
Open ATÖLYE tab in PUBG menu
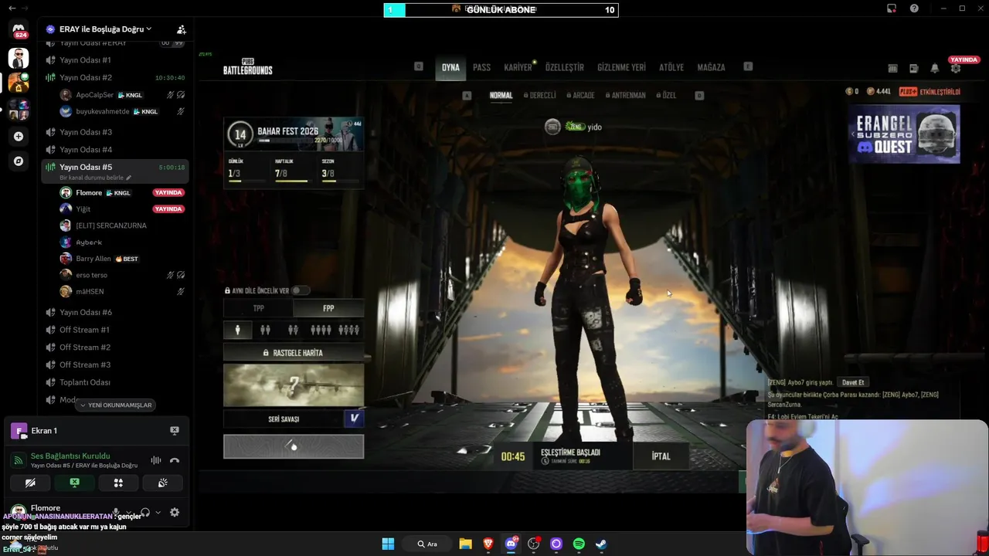[x=671, y=67]
